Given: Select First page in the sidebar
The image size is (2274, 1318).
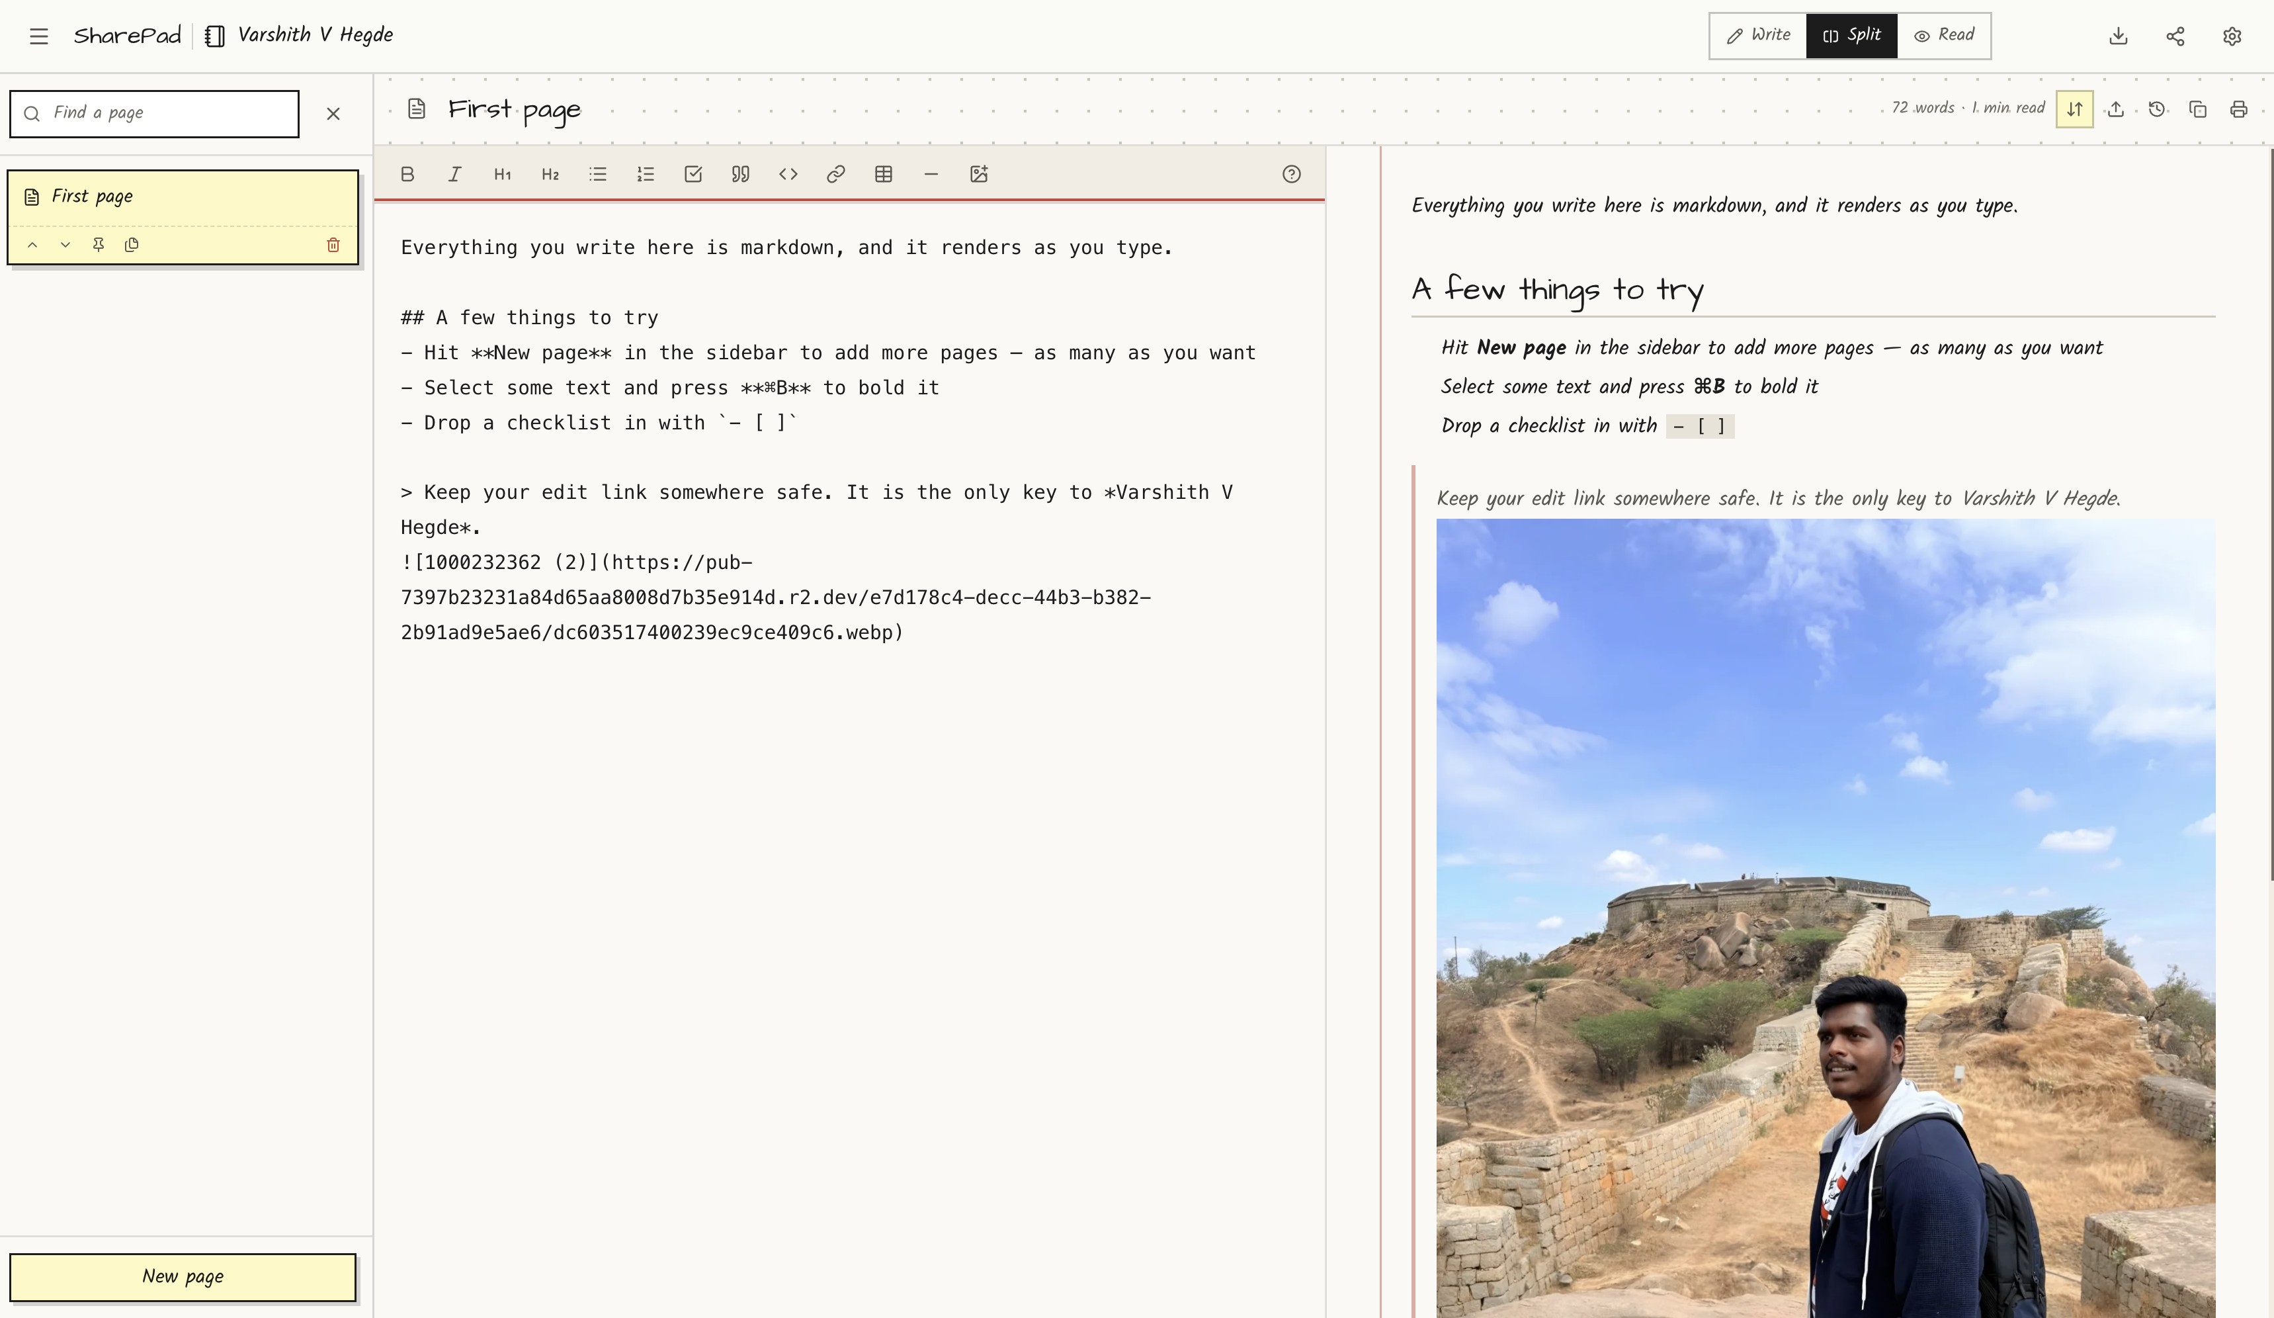Looking at the screenshot, I should 183,197.
